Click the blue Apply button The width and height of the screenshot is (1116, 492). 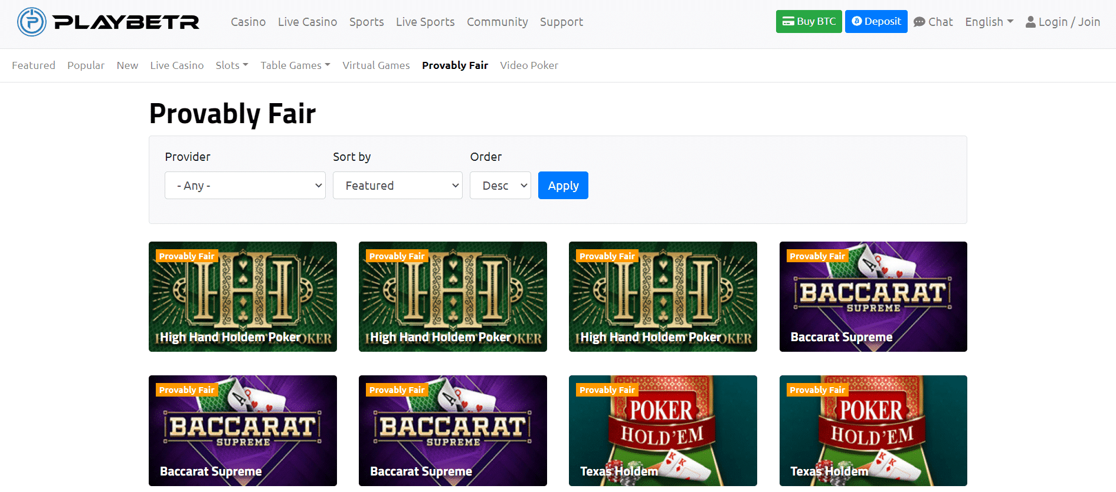pyautogui.click(x=563, y=186)
